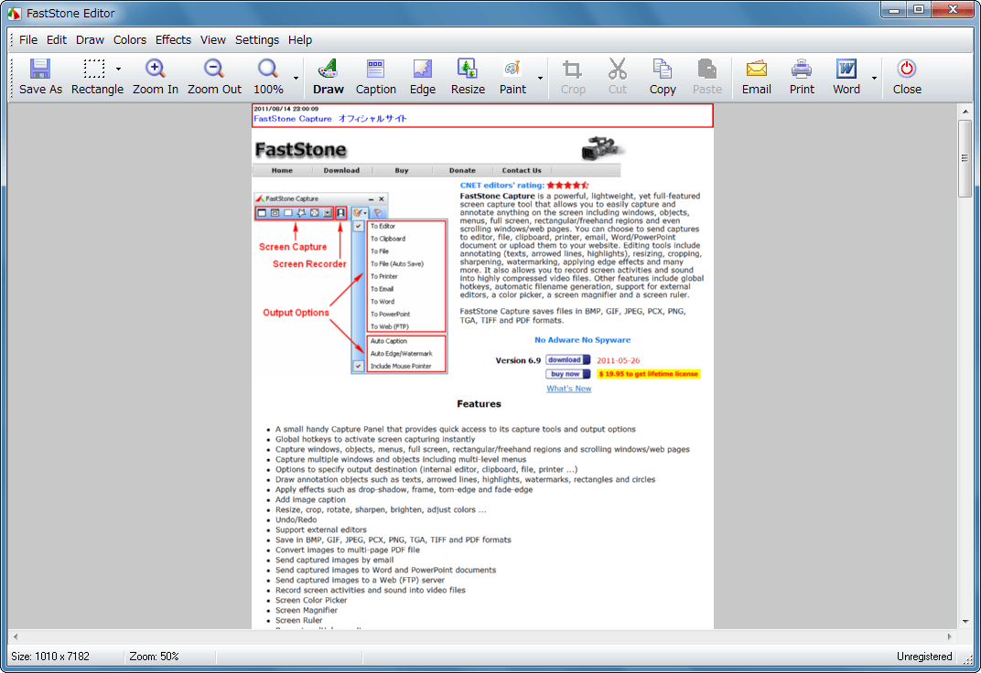Click the vertical scrollbar up arrow
981x673 pixels.
pos(965,112)
